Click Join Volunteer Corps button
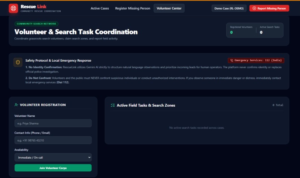This screenshot has width=300, height=178. (53, 168)
